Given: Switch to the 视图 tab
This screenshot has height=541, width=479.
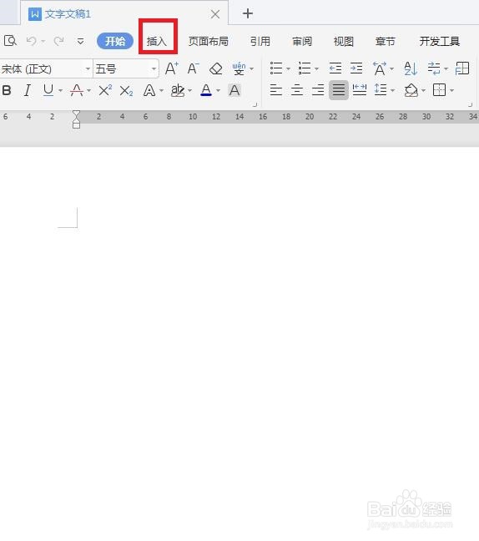Looking at the screenshot, I should (x=344, y=41).
